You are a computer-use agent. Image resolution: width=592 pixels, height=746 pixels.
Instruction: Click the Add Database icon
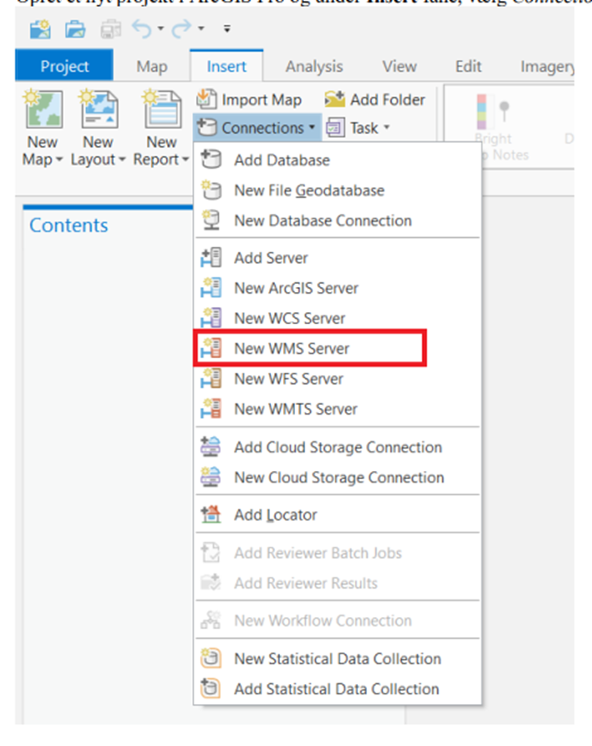point(211,160)
